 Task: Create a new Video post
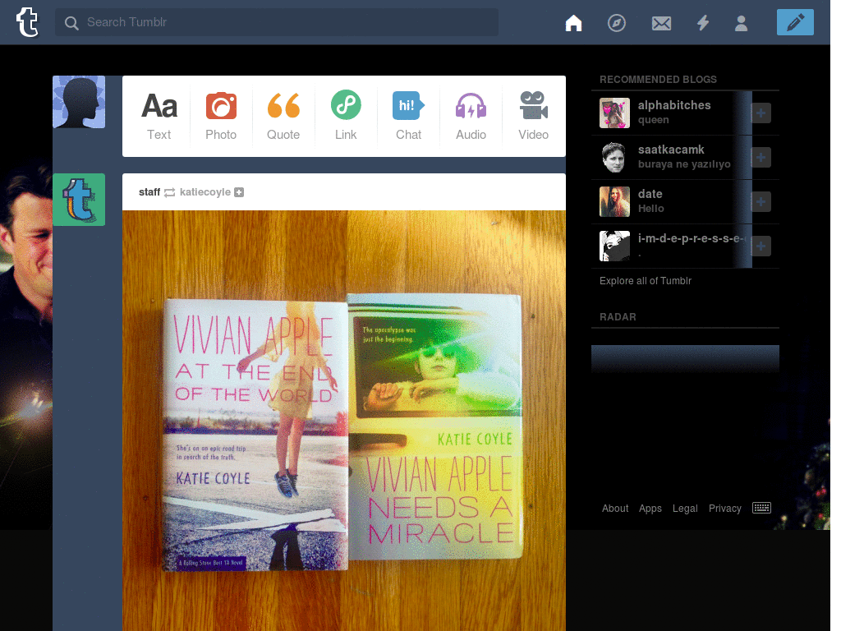pos(533,117)
